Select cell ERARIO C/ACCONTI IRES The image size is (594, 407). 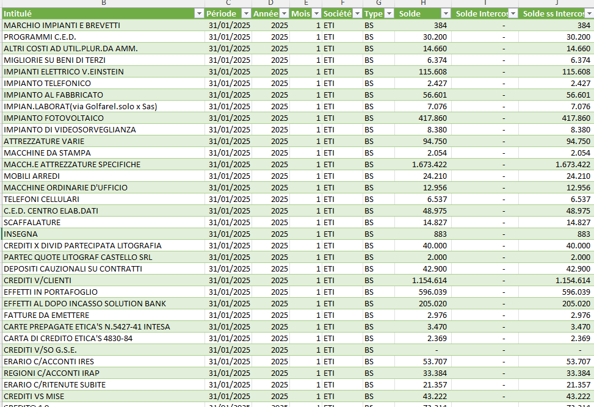click(x=103, y=362)
